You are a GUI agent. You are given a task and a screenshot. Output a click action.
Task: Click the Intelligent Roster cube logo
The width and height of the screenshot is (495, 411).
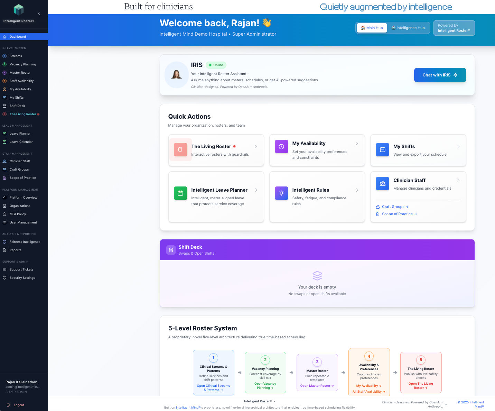pos(19,10)
